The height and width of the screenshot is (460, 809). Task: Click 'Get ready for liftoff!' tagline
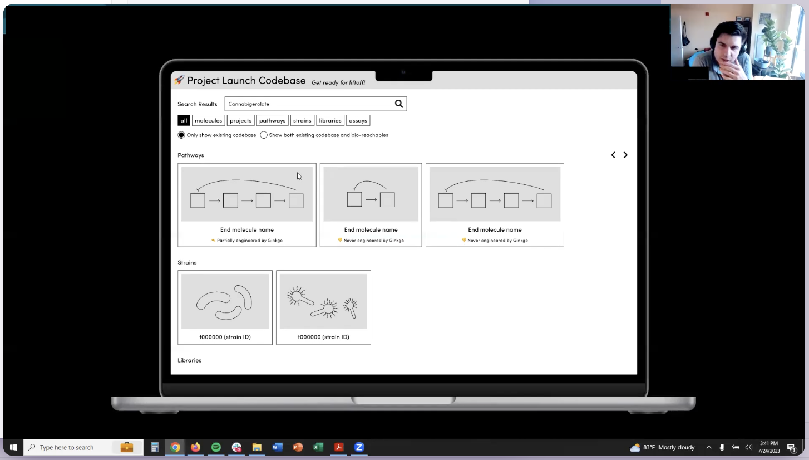338,82
